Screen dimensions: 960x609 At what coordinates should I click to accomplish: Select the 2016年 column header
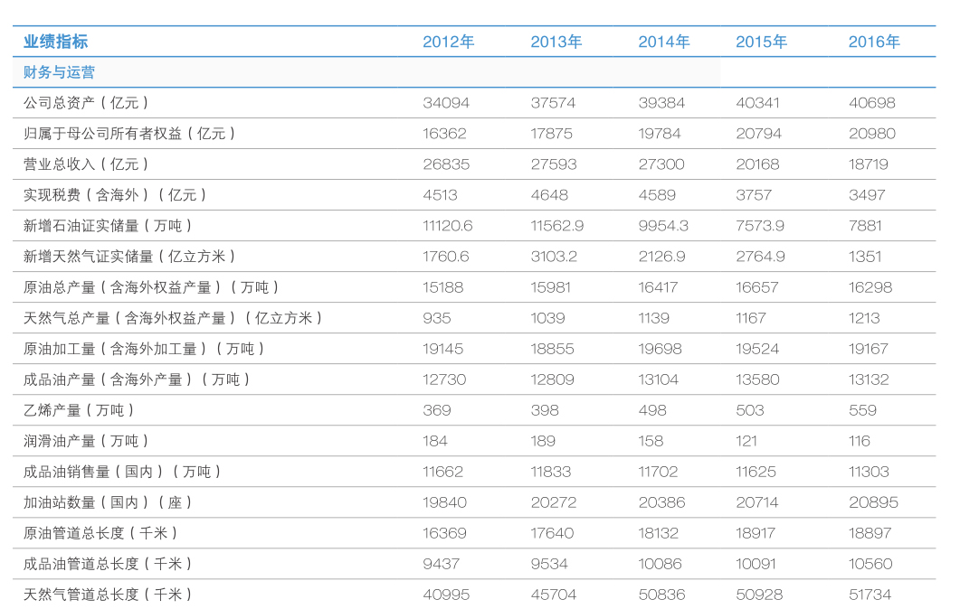tap(874, 42)
